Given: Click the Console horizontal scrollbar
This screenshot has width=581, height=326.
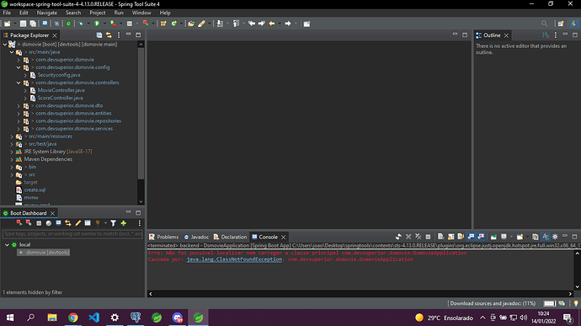Looking at the screenshot, I should (x=360, y=294).
